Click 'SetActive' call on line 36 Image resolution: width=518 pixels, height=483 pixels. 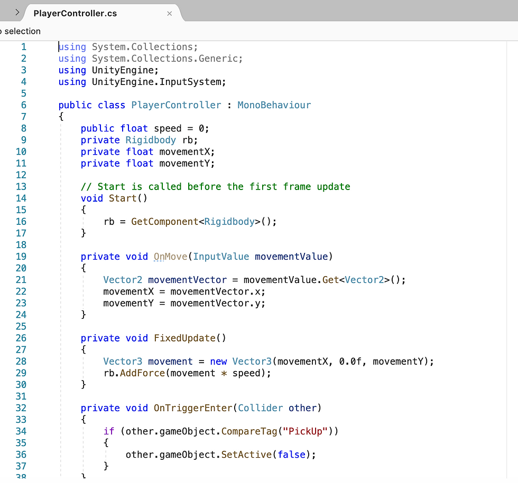point(246,454)
